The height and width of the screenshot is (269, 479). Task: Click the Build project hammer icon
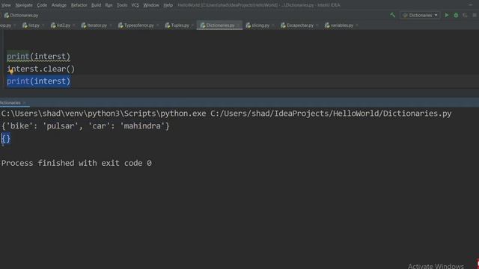392,15
